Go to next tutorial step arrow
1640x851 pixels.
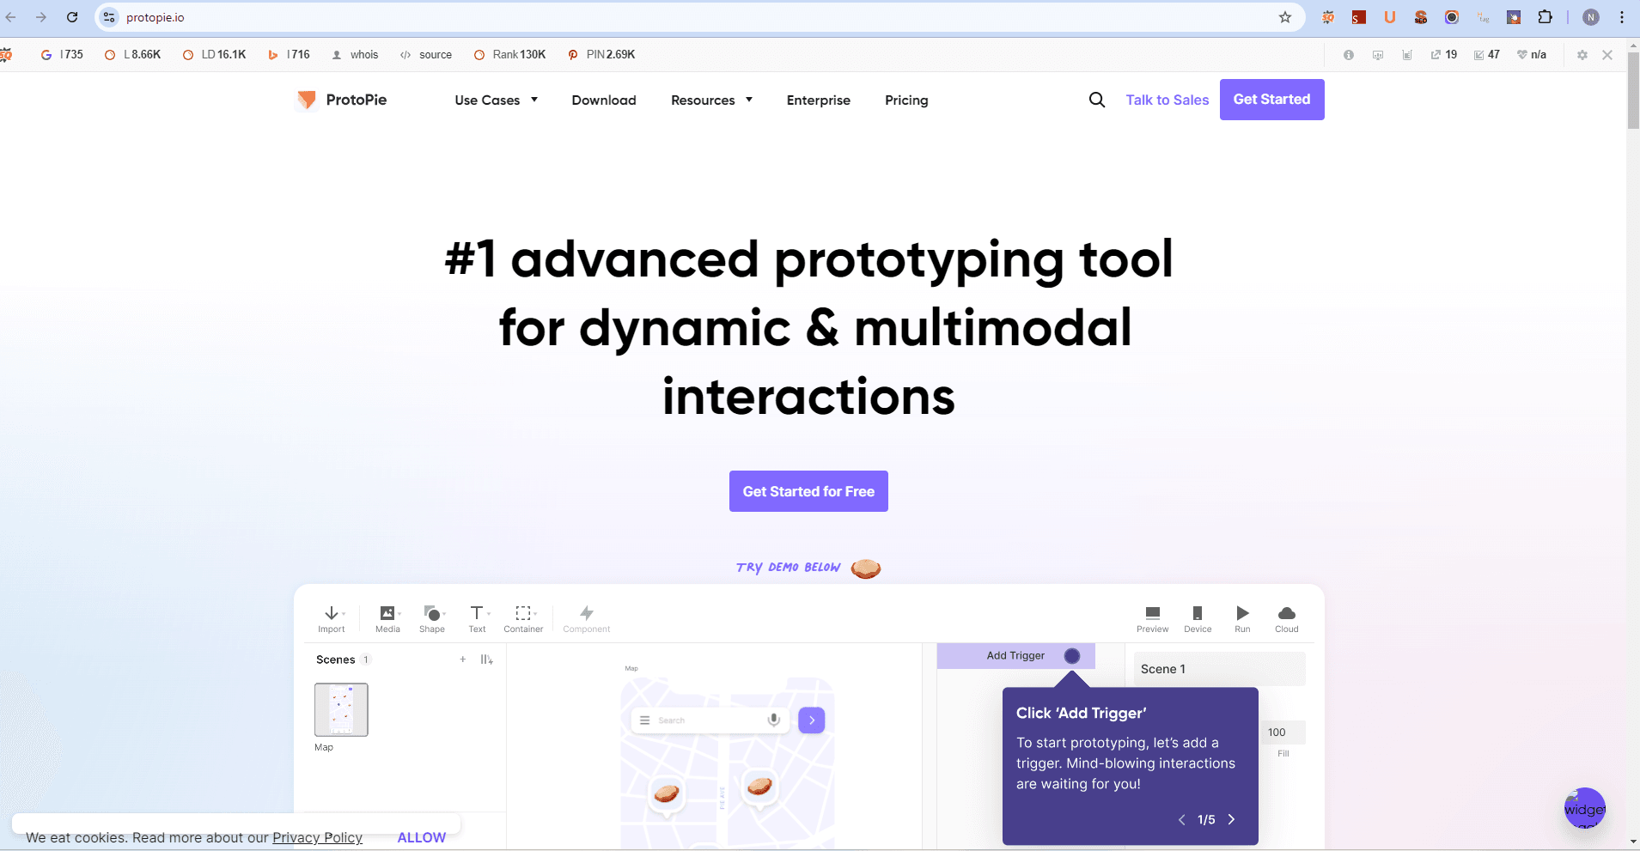(1231, 819)
